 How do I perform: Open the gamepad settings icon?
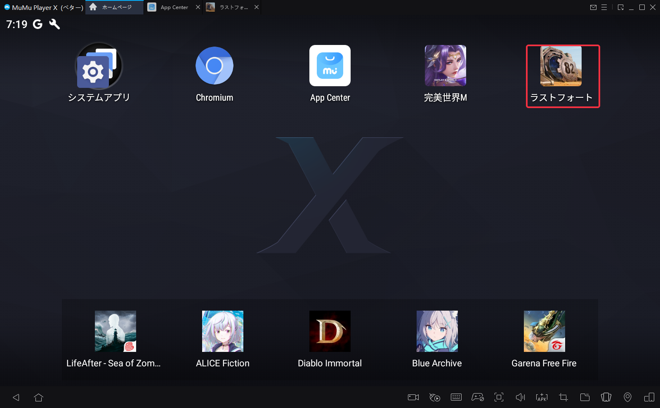pos(478,397)
